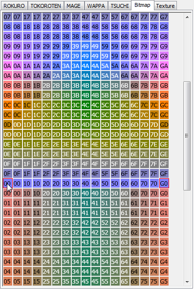Viewport: 194px width, 289px height.
Task: Select the Bitmap tab
Action: point(142,5)
